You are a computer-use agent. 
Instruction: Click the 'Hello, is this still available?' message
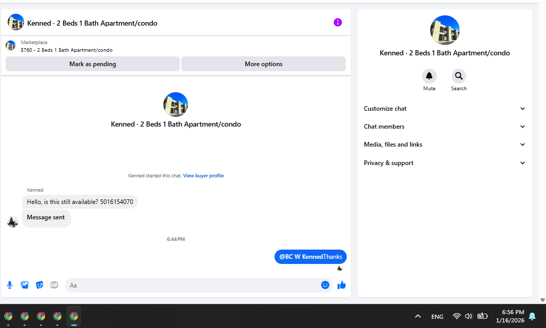[x=80, y=202]
